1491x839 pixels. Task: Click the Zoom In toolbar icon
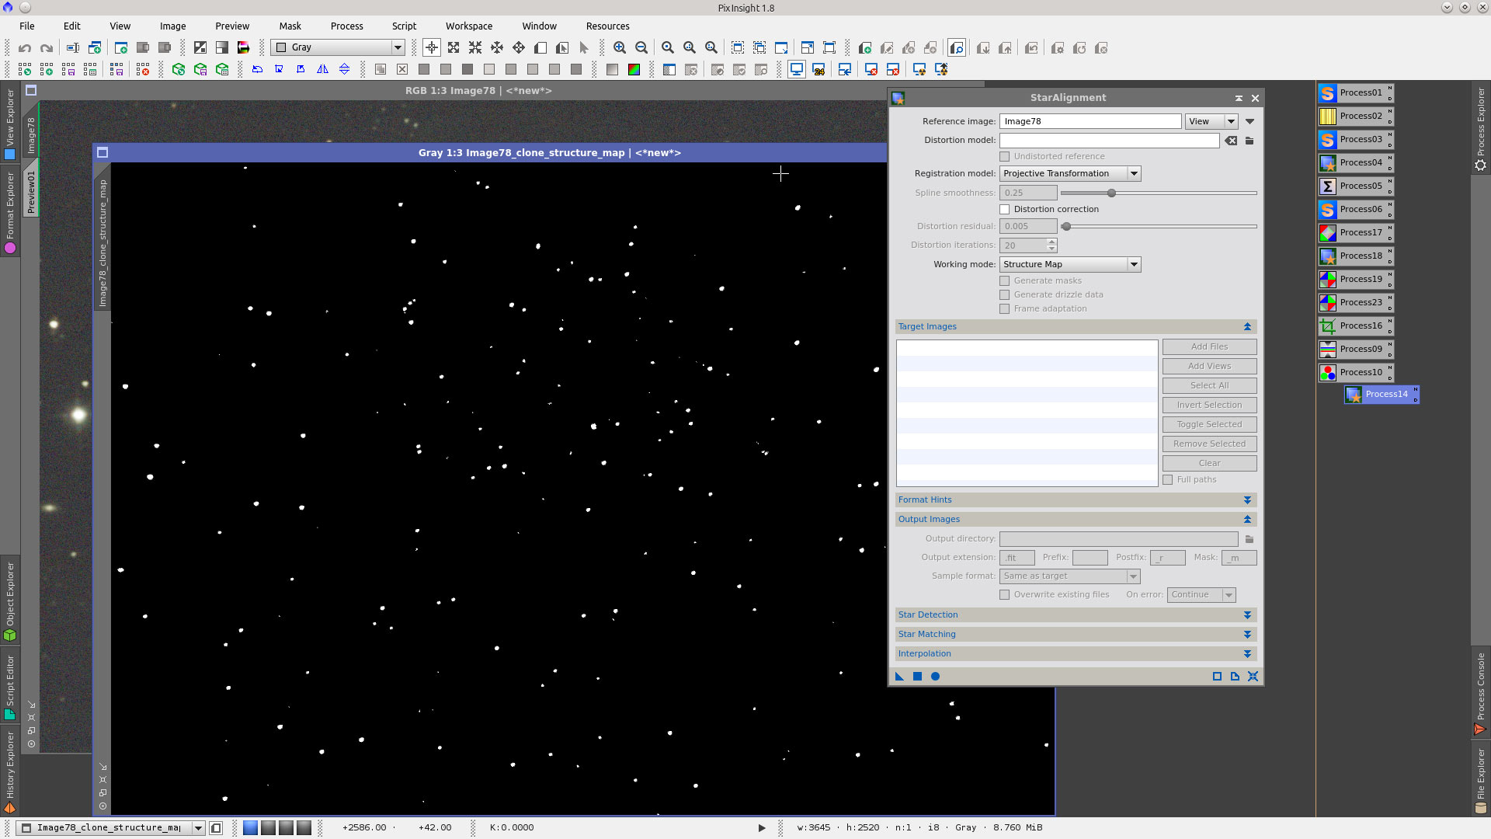(620, 48)
